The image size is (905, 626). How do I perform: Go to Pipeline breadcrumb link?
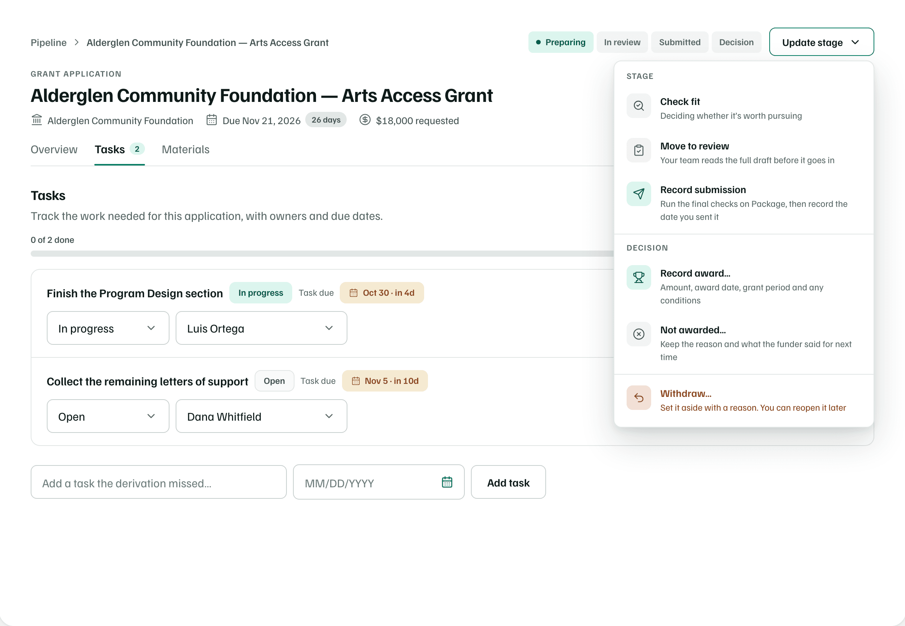coord(49,43)
